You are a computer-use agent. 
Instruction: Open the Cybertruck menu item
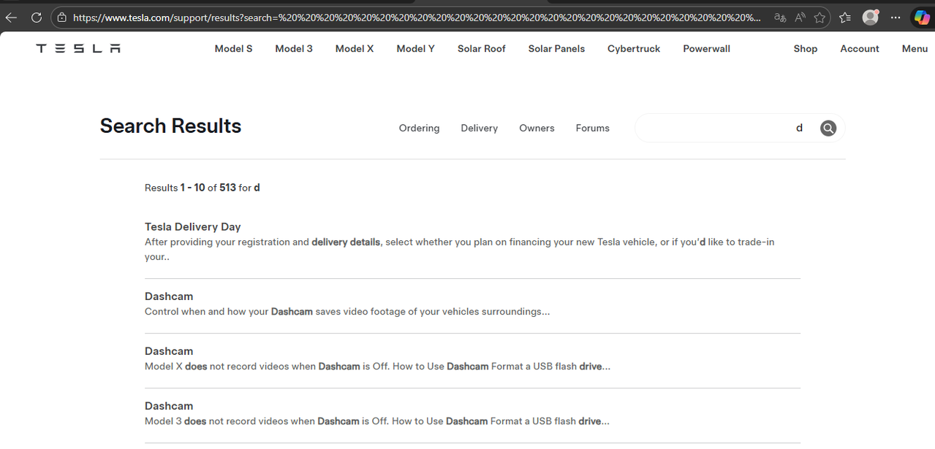[x=633, y=49]
